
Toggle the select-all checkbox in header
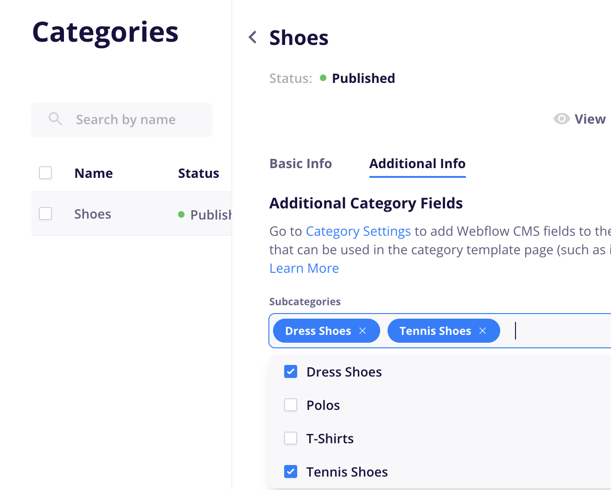[x=45, y=173]
